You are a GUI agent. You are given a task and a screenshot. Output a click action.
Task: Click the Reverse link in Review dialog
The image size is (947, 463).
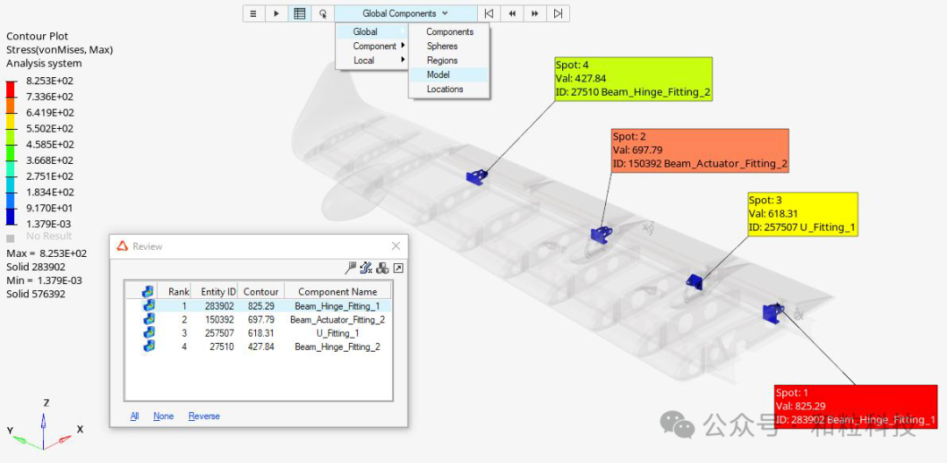pyautogui.click(x=203, y=417)
